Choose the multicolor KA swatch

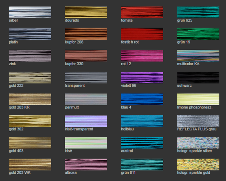click(x=198, y=56)
